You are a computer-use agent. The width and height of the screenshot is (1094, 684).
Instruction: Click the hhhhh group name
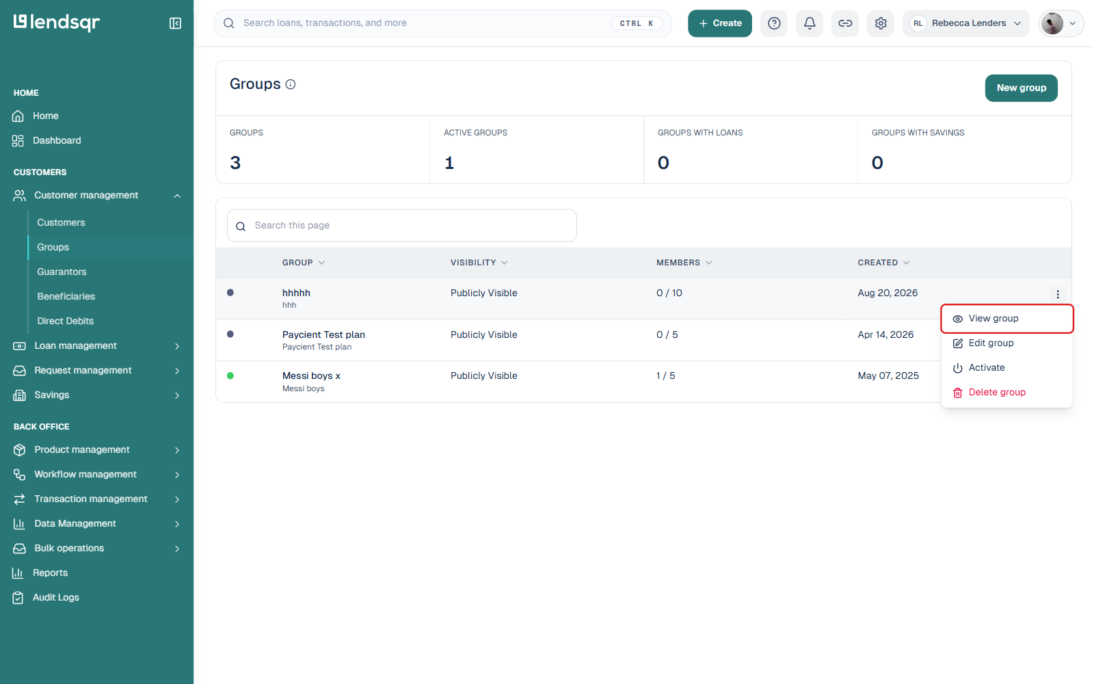[296, 293]
